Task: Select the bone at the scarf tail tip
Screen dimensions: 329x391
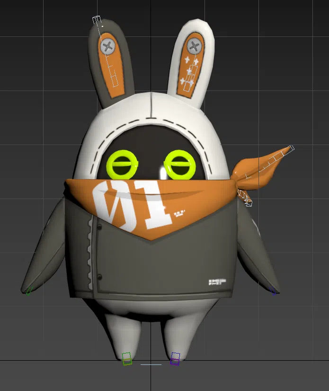Action: [290, 149]
